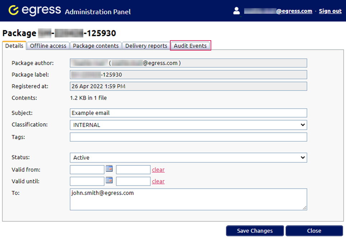Screen dimensions: 346x240
Task: Click the Save Changes button
Action: [x=255, y=231]
